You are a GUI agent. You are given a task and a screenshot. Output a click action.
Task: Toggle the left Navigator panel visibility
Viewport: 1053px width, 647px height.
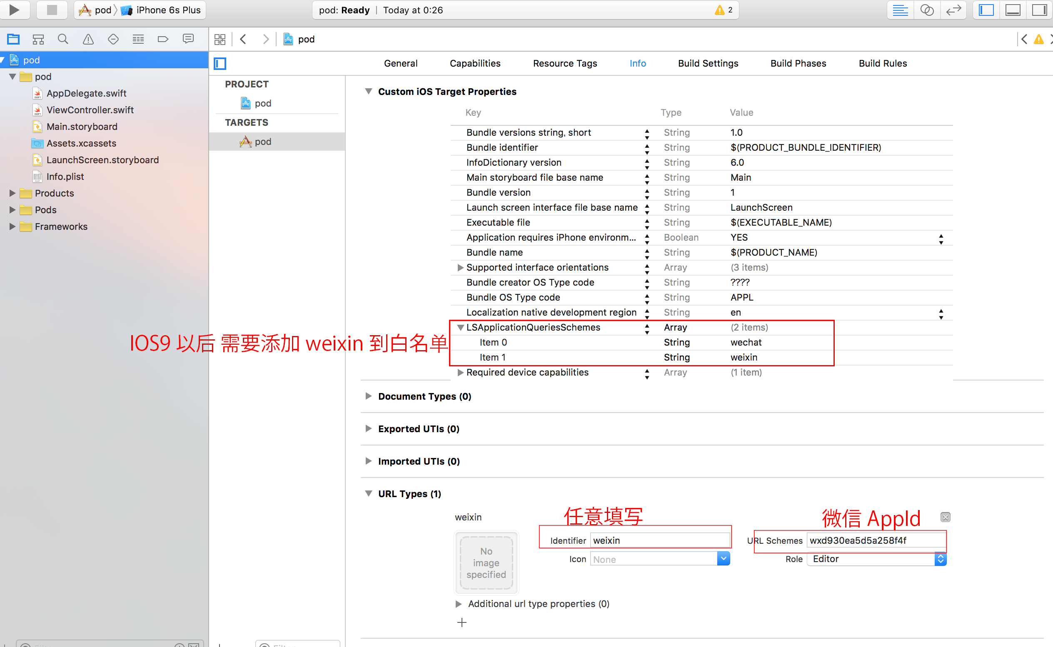[986, 10]
